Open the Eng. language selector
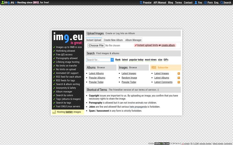Screen dimensions: 233x145 pyautogui.click(x=216, y=3)
